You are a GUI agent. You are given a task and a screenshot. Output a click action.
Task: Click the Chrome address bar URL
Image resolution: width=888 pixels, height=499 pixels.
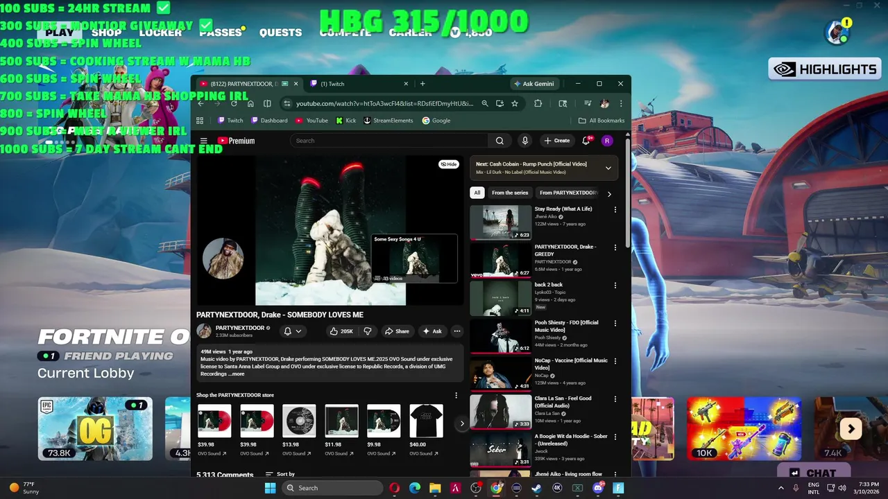[x=384, y=103]
